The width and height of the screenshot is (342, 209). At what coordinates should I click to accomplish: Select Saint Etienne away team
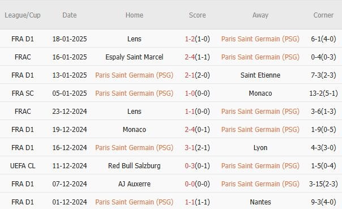(x=260, y=75)
